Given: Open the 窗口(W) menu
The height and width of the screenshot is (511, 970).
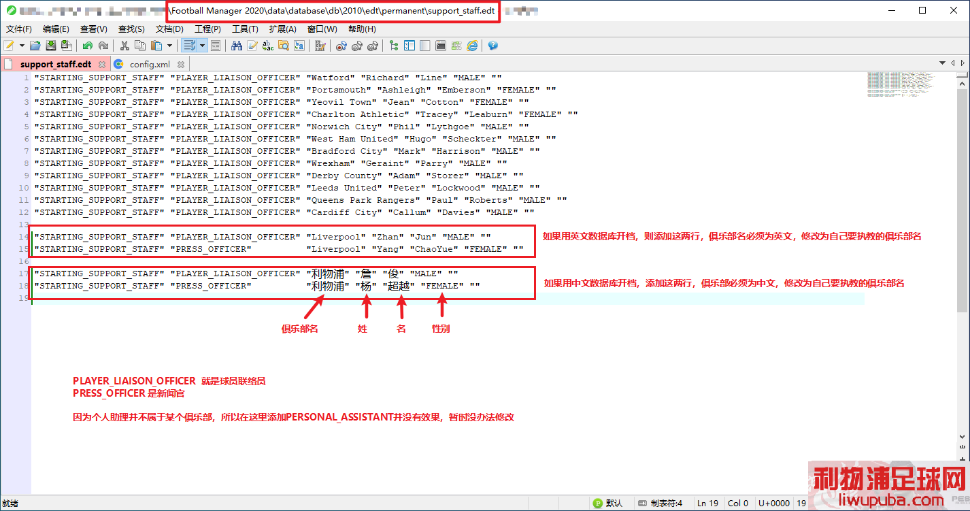Looking at the screenshot, I should pyautogui.click(x=322, y=29).
